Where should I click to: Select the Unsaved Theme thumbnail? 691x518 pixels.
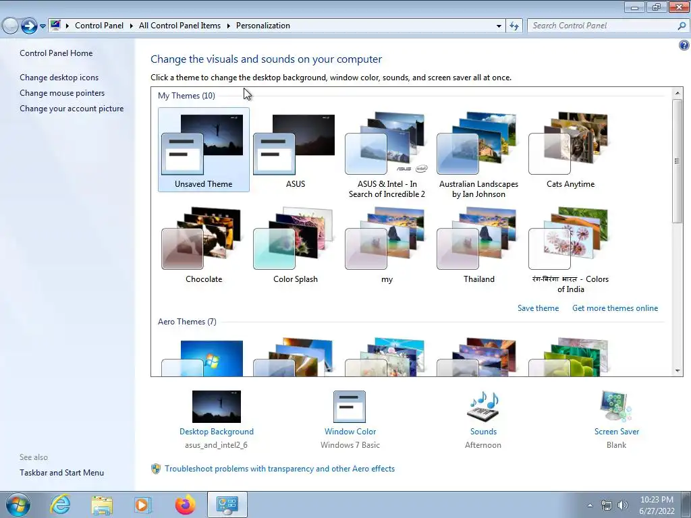tap(203, 150)
